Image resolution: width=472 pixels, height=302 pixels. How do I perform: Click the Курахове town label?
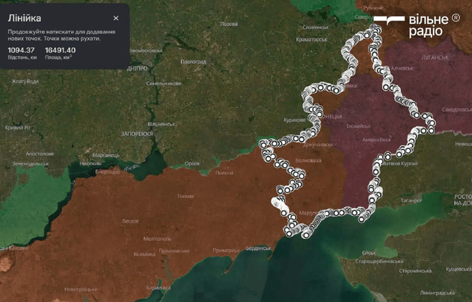(294, 119)
